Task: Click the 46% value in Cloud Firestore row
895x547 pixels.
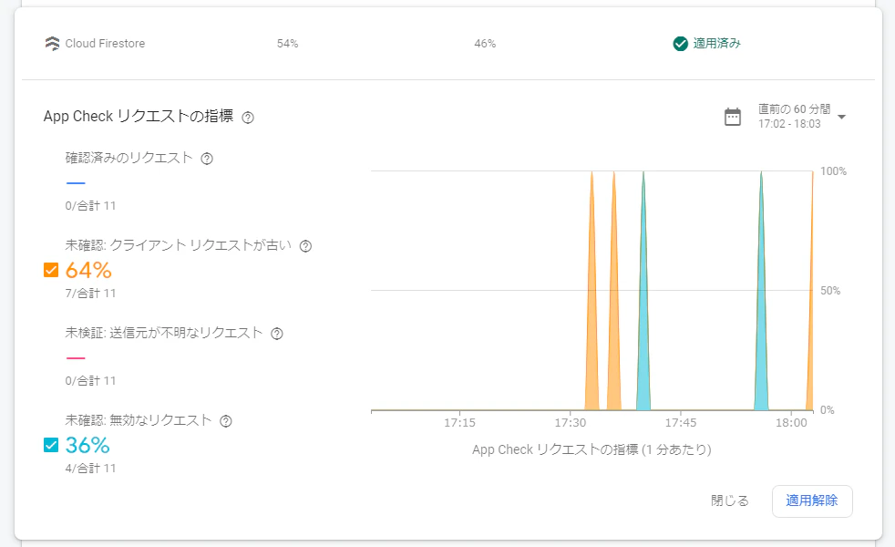Action: click(485, 44)
